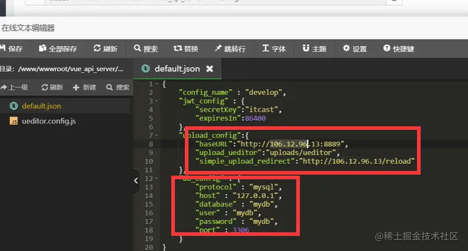Save all files with 全部保存

click(x=58, y=49)
